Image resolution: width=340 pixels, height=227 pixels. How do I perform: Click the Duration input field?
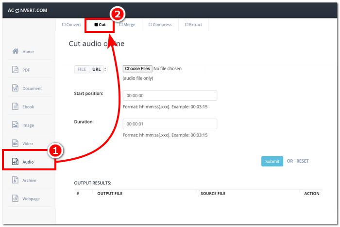[170, 124]
